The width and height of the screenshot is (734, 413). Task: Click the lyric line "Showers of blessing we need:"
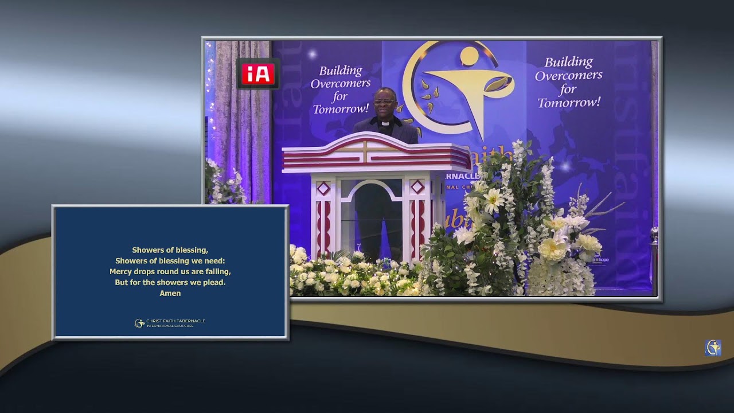coord(170,260)
